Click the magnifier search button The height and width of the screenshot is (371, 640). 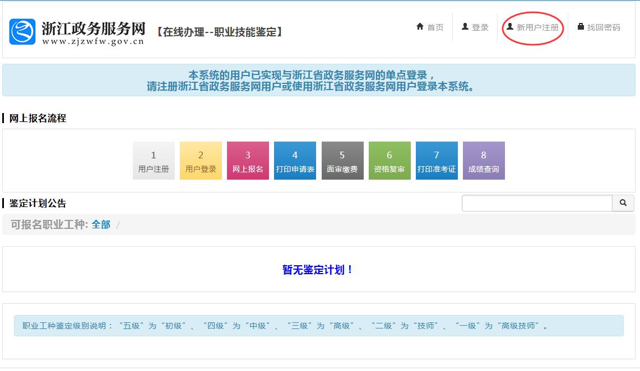(x=623, y=203)
